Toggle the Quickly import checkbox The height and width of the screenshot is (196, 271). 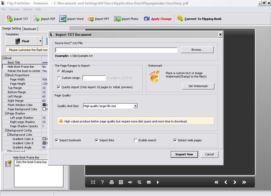click(x=59, y=87)
